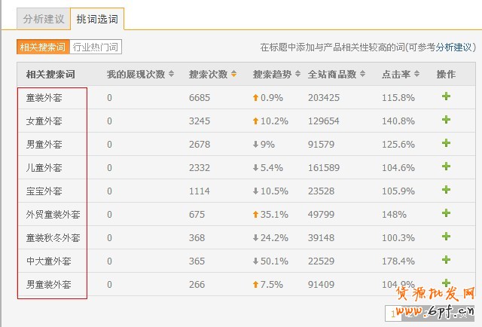Sort by 搜索次数 column arrows
This screenshot has height=327, width=482.
(x=233, y=75)
